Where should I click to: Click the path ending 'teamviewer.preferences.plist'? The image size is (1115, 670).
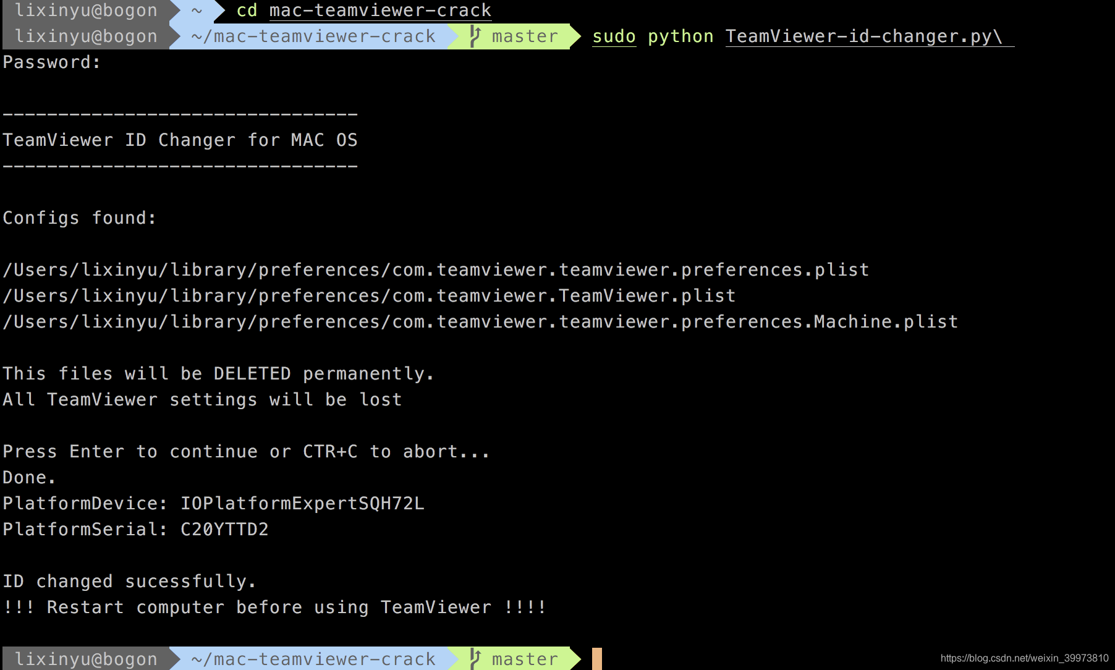click(x=436, y=270)
